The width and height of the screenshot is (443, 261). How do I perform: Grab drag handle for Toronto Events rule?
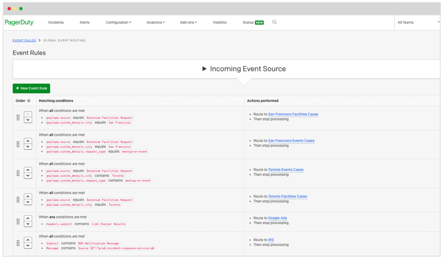coord(18,173)
